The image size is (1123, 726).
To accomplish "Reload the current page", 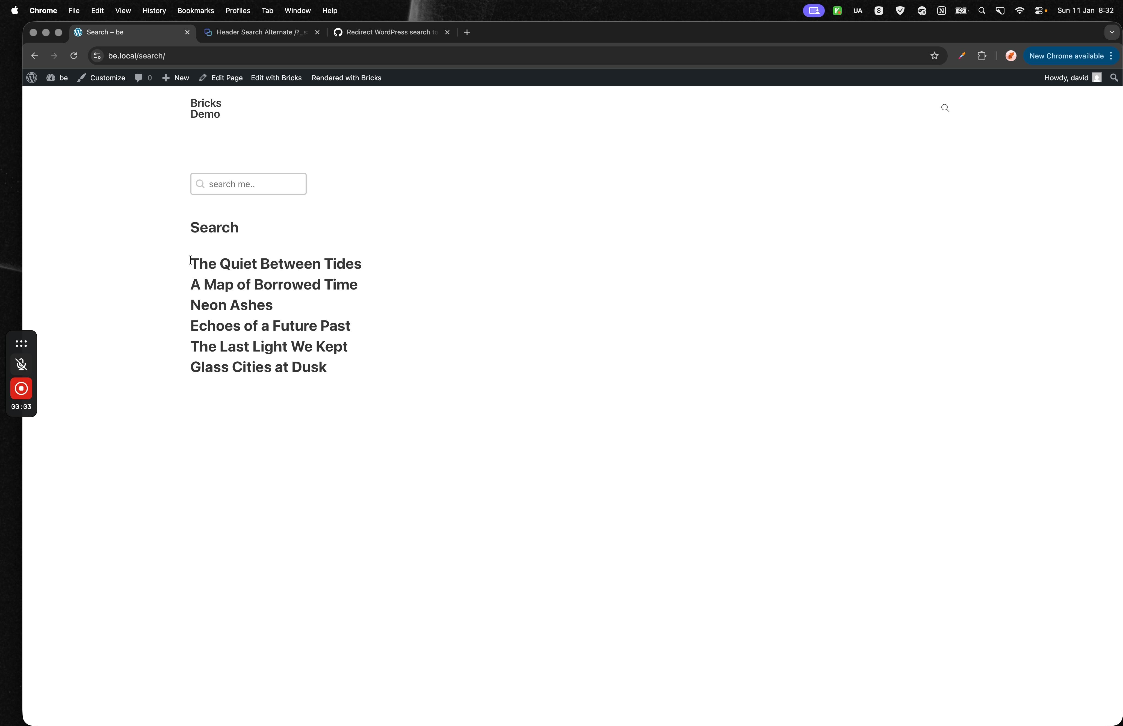I will coord(73,56).
